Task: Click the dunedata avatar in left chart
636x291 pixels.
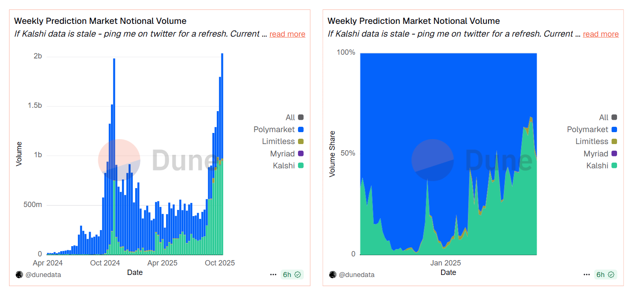Action: [x=19, y=275]
